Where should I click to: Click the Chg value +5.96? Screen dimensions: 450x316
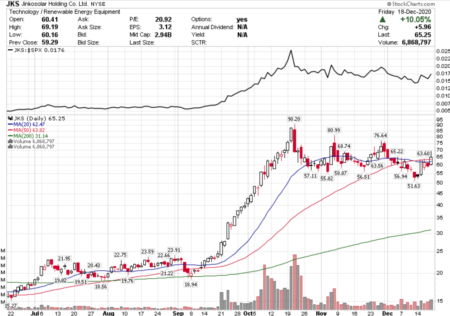pos(423,27)
